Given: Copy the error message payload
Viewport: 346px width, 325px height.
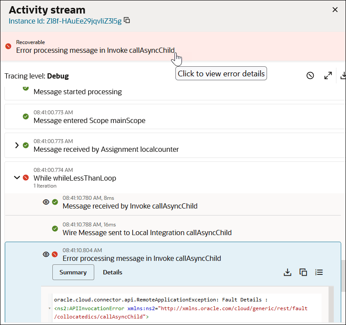Looking at the screenshot, I should tap(303, 272).
